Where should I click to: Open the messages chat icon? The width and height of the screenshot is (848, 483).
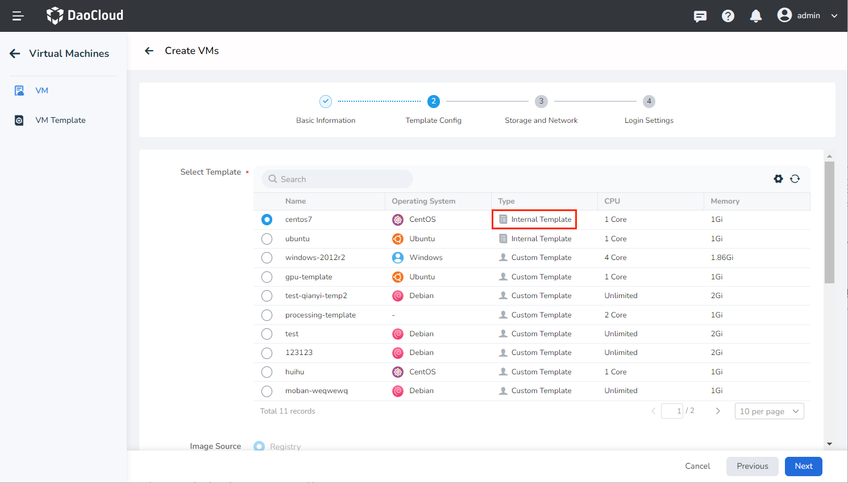click(700, 16)
